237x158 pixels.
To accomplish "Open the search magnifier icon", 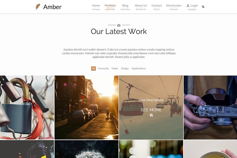I will (203, 7).
